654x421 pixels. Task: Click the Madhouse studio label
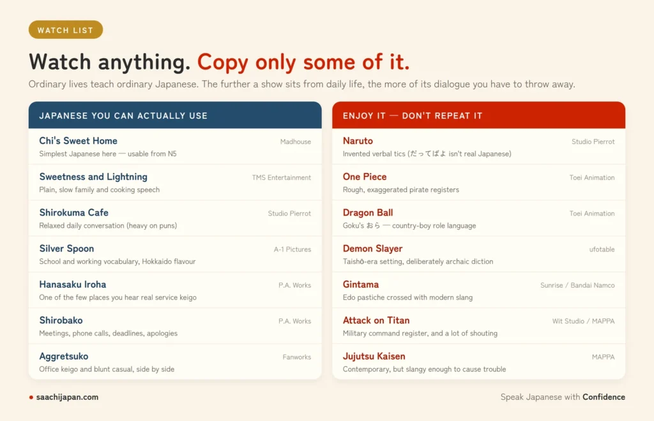(x=296, y=142)
